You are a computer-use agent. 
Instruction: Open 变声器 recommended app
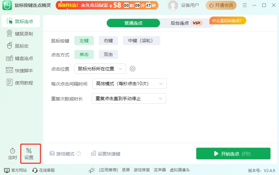160,170
